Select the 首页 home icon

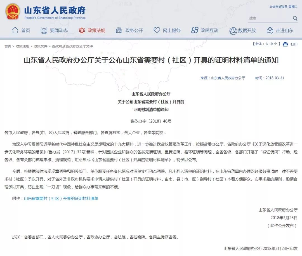[15, 30]
